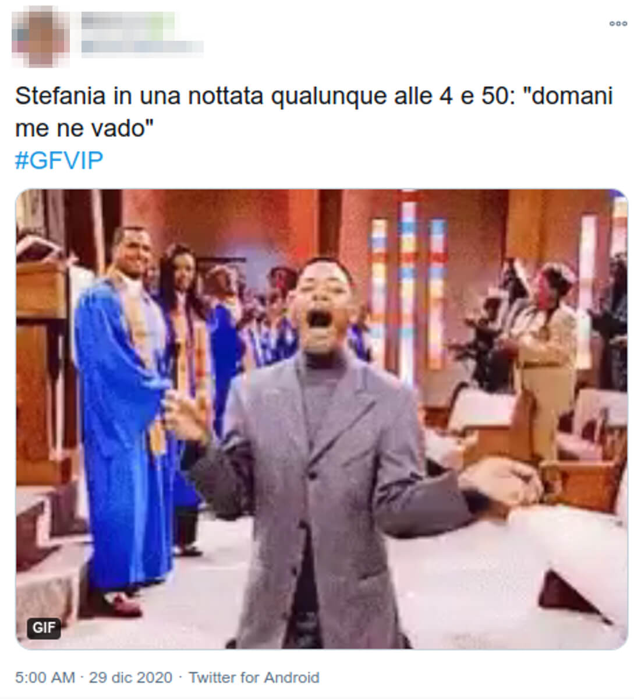Click the wooden pulpit in GIF
This screenshot has height=699, width=634.
(x=42, y=361)
